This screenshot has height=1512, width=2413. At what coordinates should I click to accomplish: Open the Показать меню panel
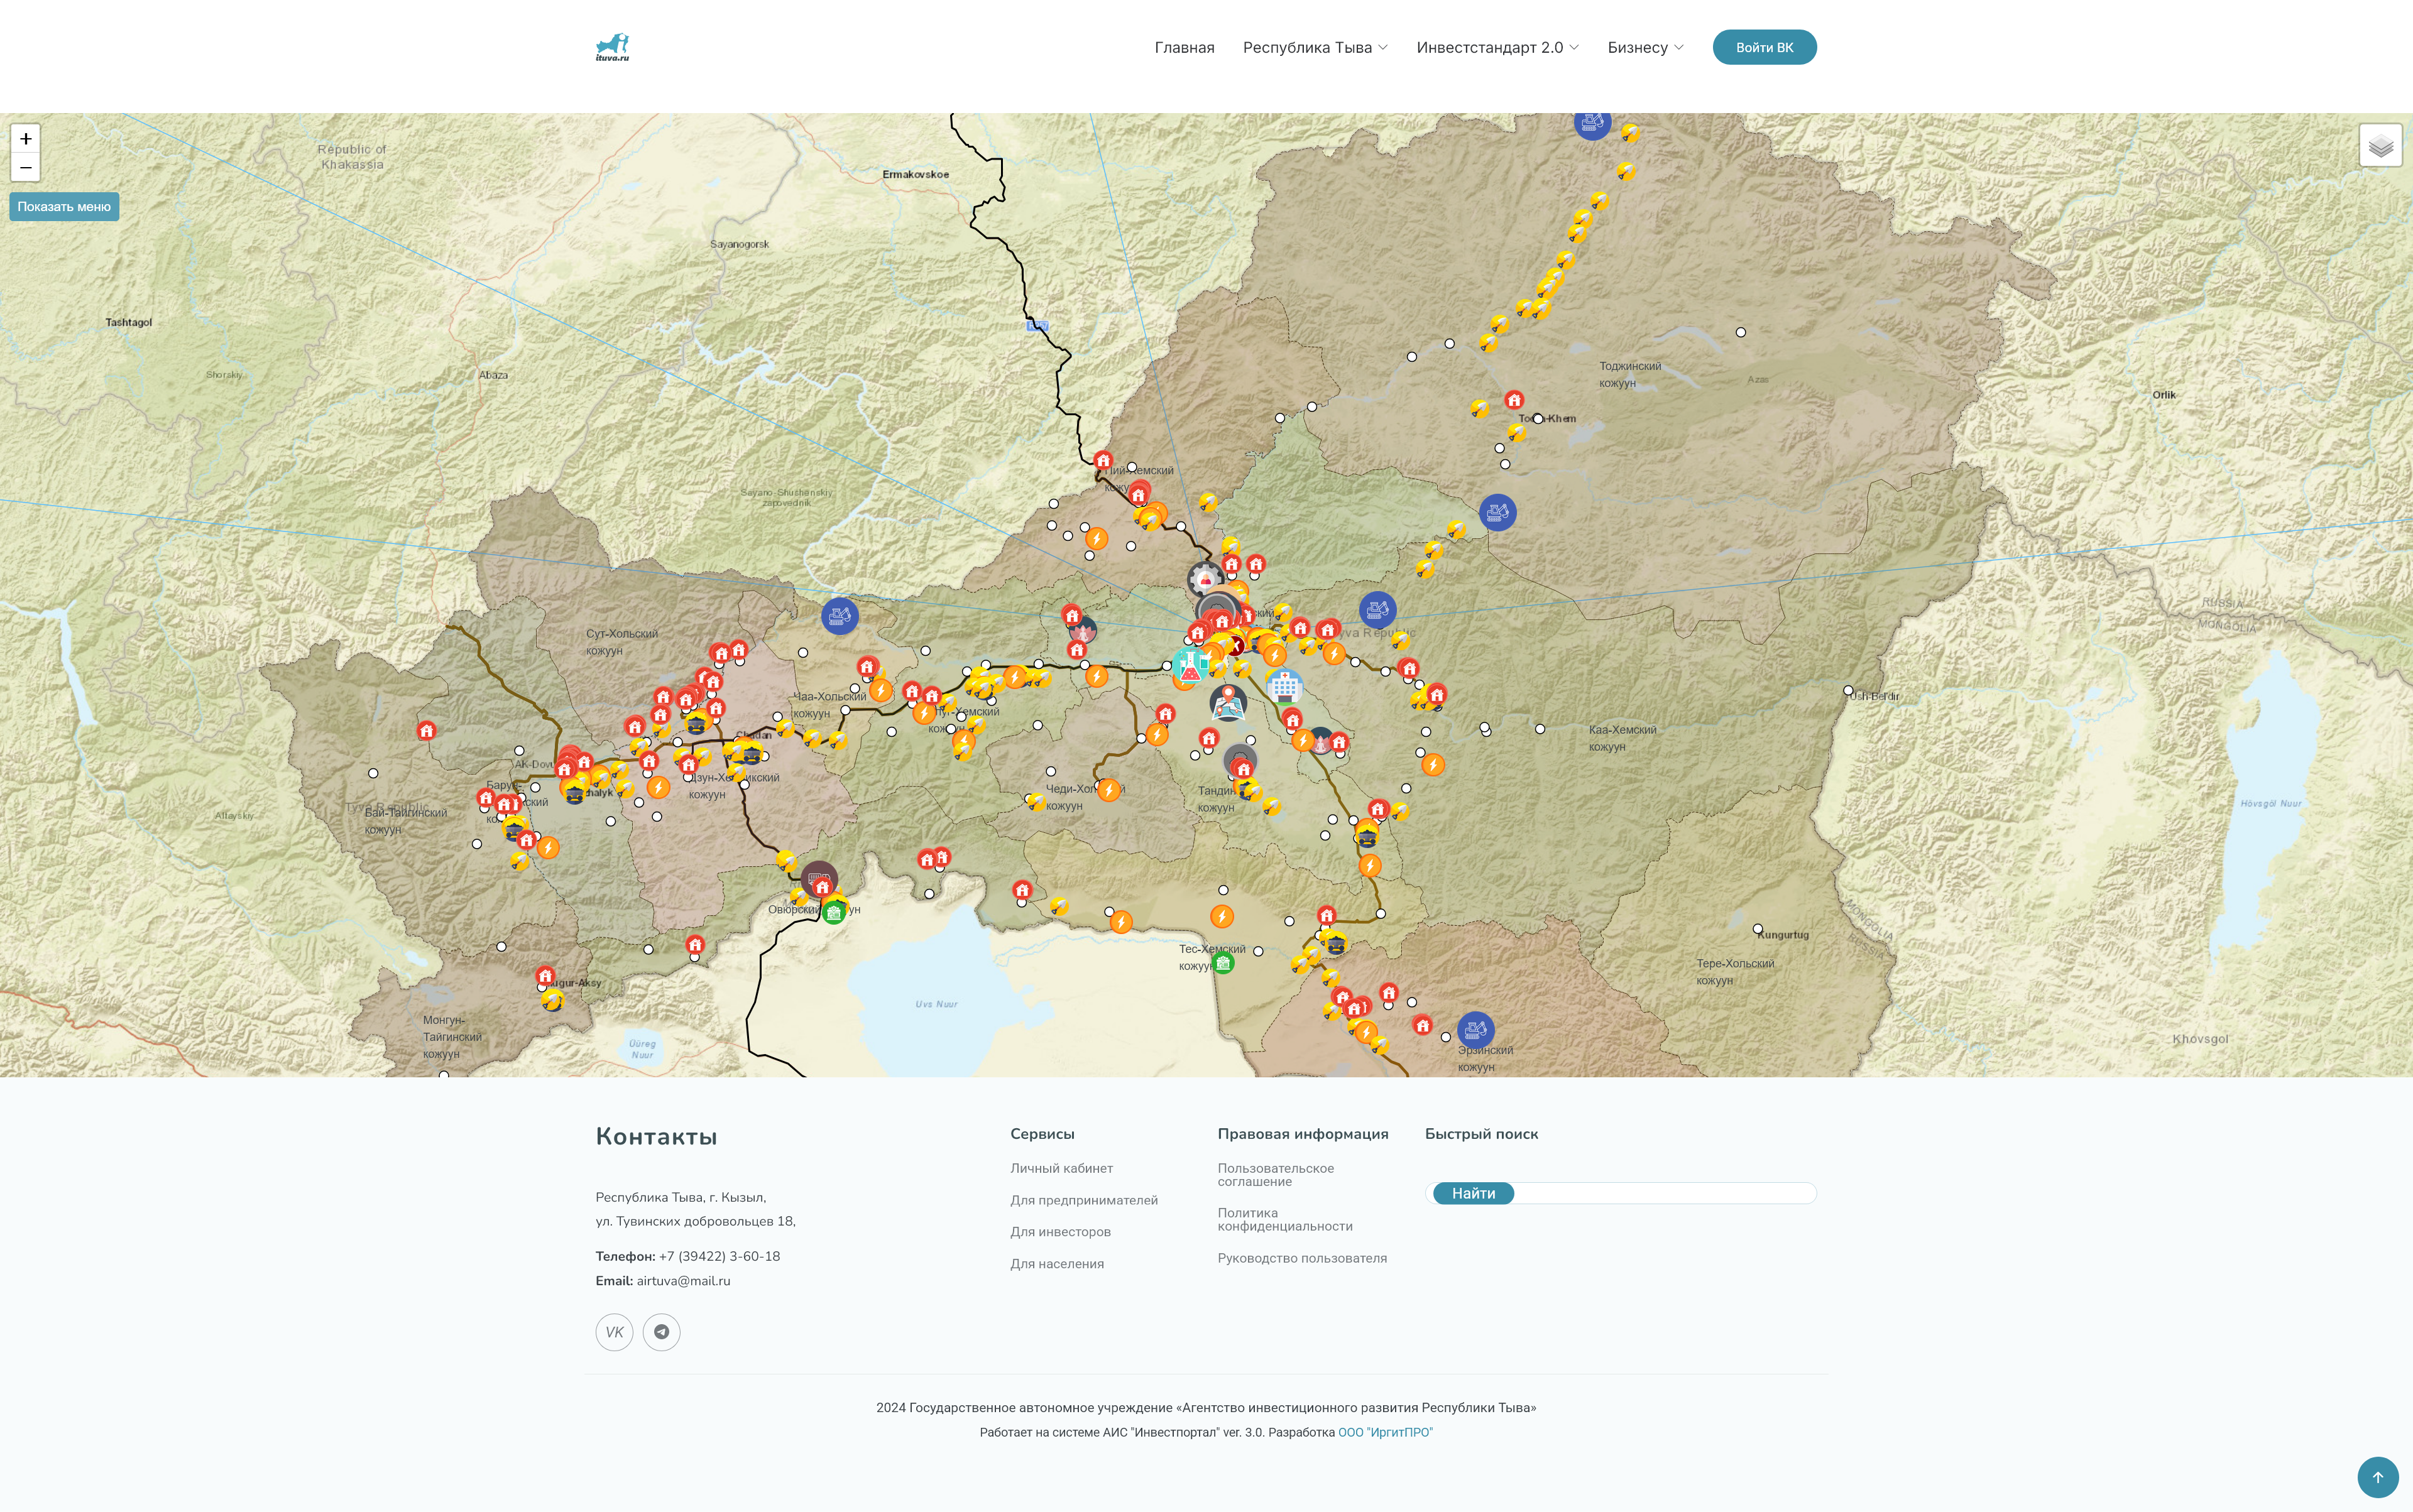tap(65, 206)
